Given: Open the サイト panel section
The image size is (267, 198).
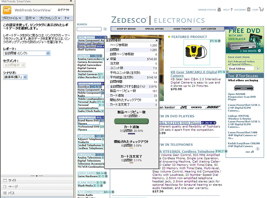Looking at the screenshot, I should pos(37,180).
